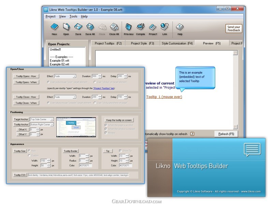273x204 pixels.
Task: Click the Tooltip 1 (mouse over) link
Action: 164,97
